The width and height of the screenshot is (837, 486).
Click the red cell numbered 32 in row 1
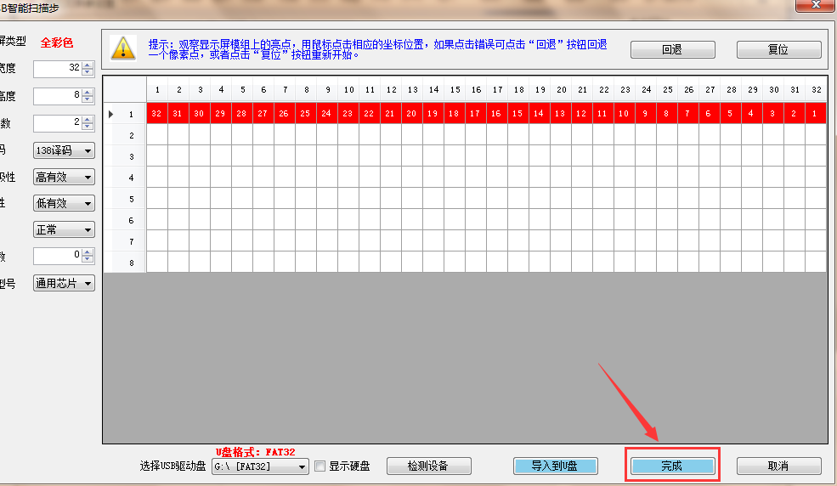tap(156, 113)
